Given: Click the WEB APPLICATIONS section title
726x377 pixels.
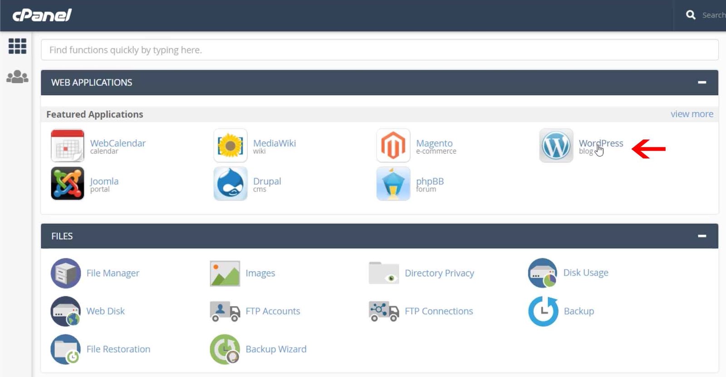Looking at the screenshot, I should pos(92,82).
